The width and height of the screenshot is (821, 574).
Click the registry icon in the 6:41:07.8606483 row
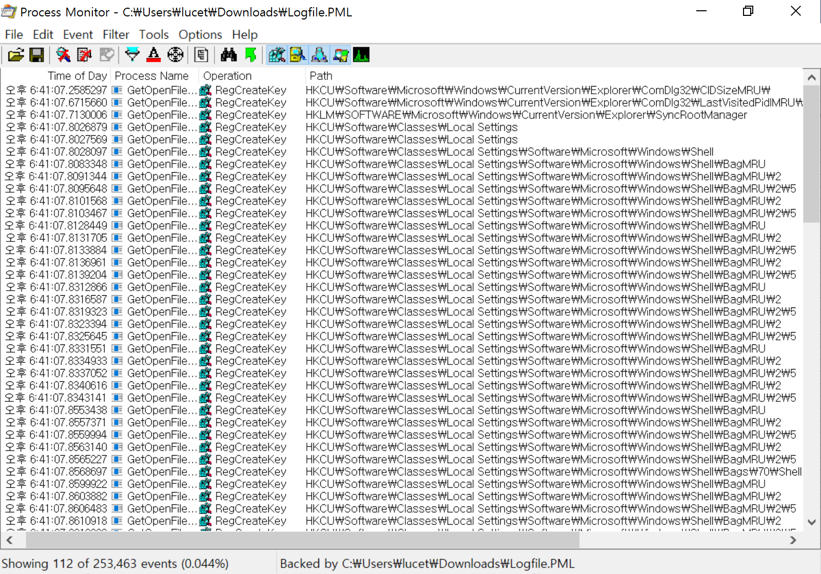pos(206,508)
